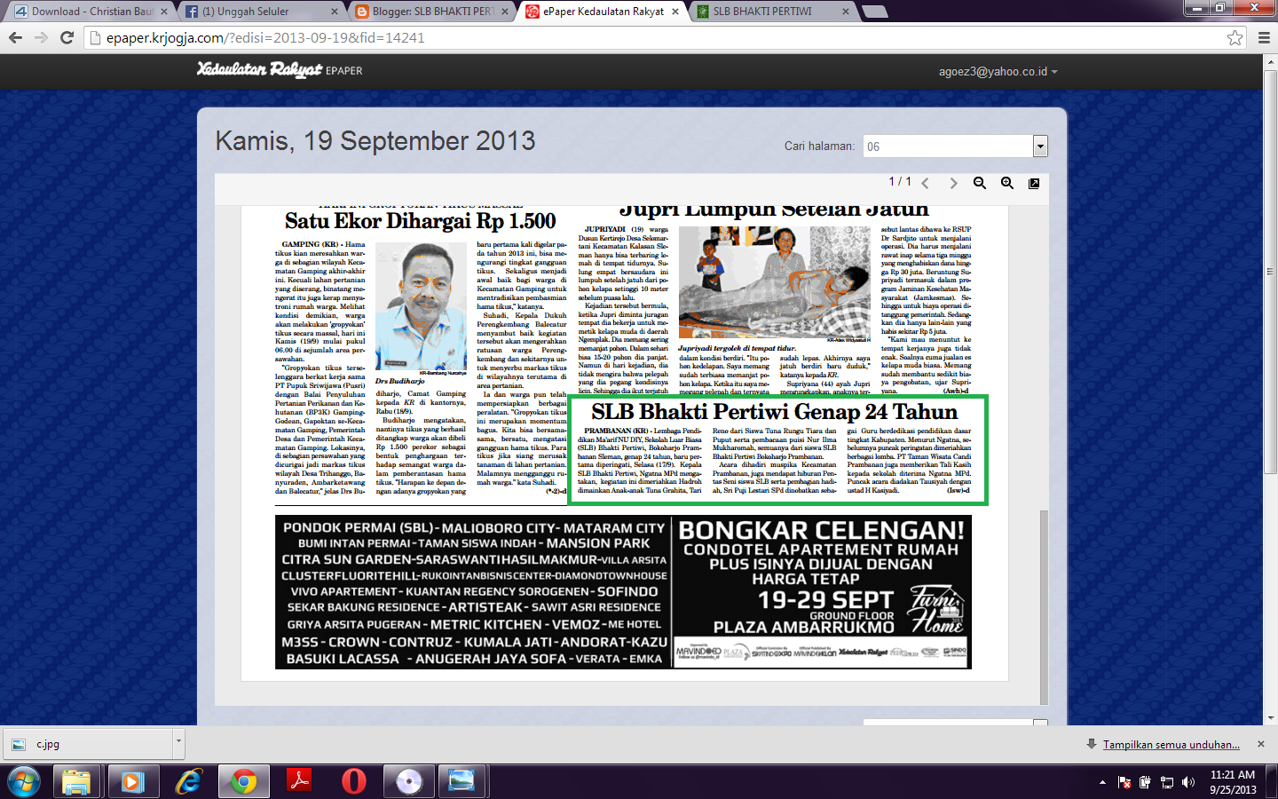Click the Kamis, 19 September 2013 date heading
This screenshot has width=1278, height=799.
(x=375, y=141)
